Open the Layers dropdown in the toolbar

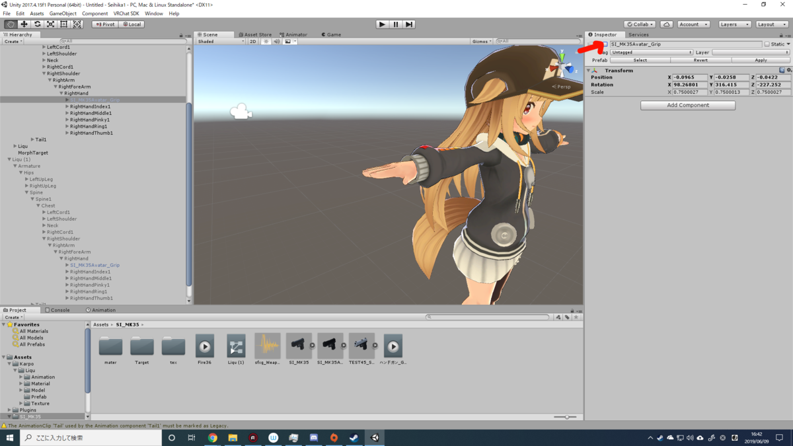[735, 24]
